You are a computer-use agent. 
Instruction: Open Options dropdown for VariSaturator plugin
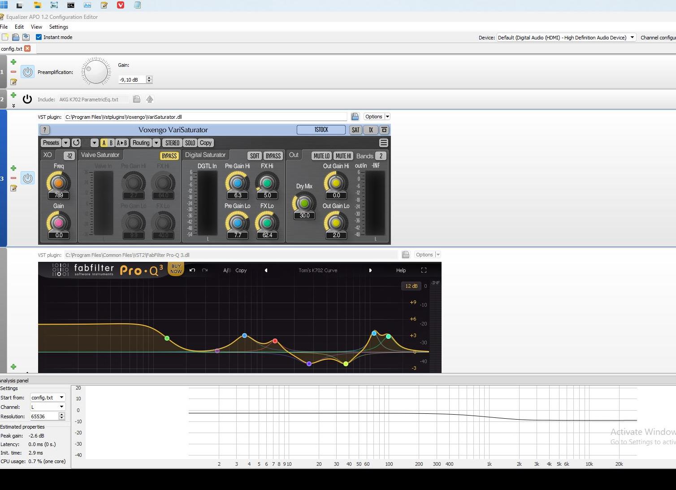pos(377,117)
